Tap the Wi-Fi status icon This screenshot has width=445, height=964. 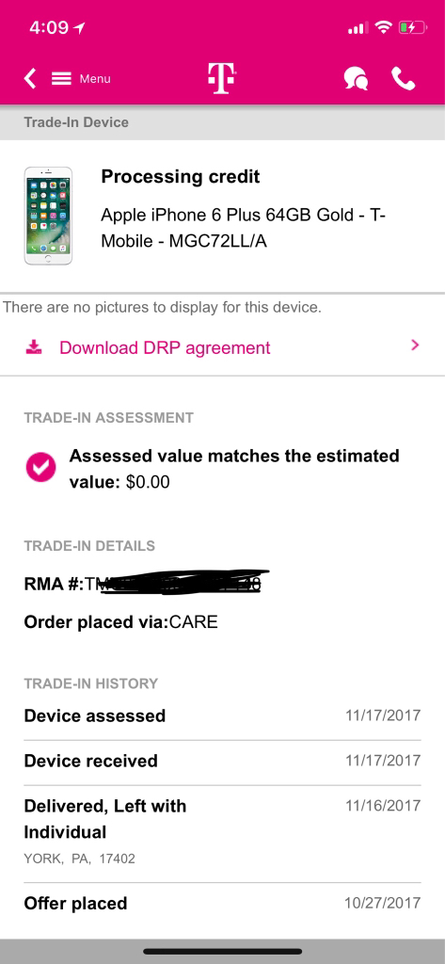[384, 27]
